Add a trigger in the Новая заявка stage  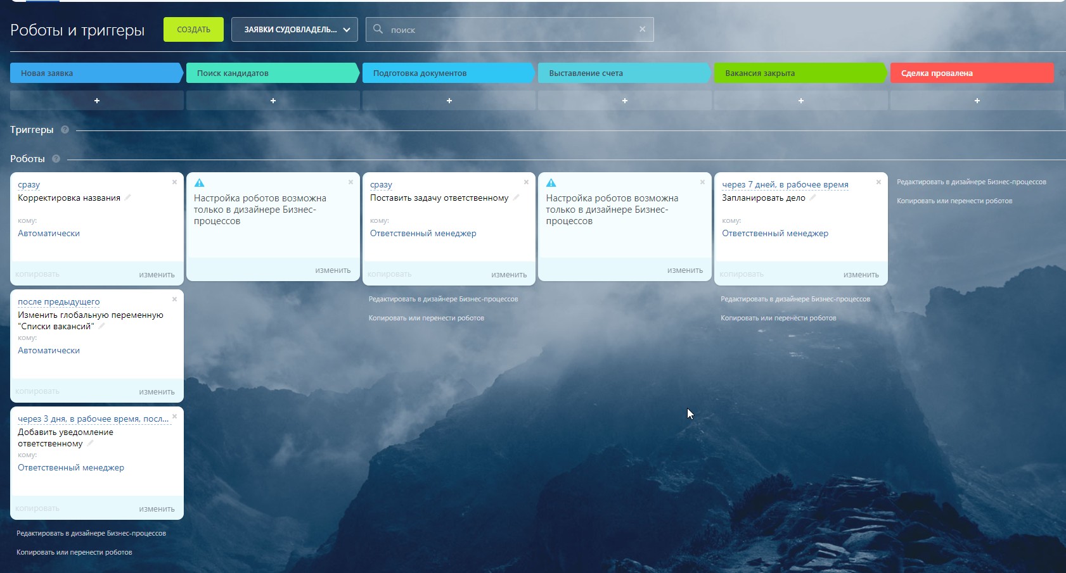(x=97, y=101)
